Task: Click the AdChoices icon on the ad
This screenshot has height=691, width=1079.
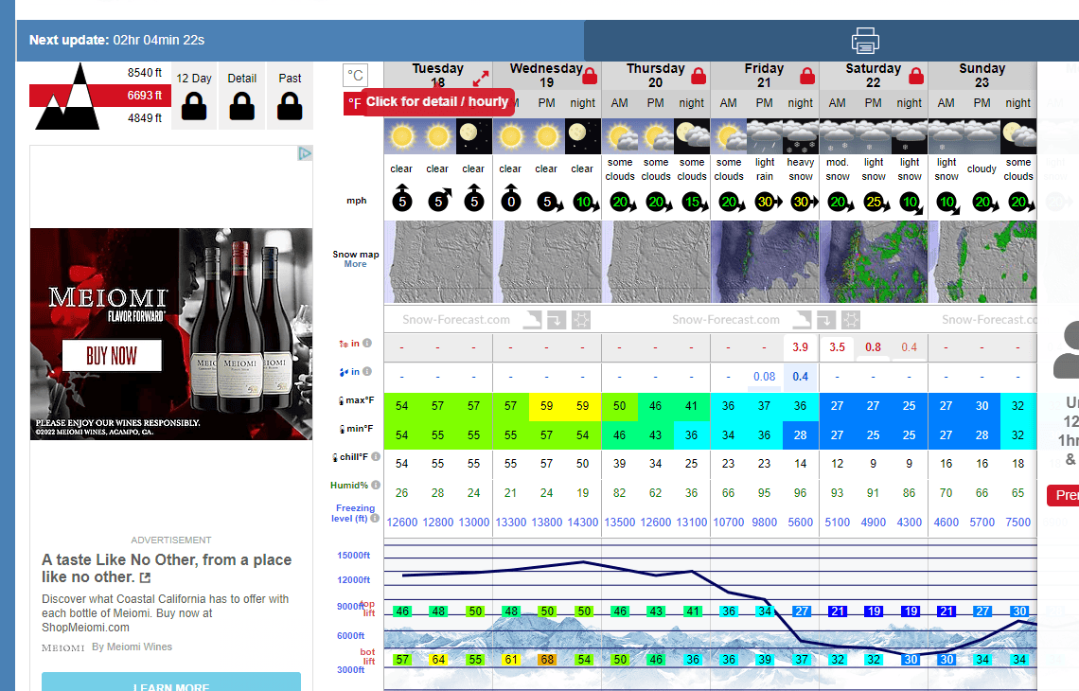Action: 305,153
